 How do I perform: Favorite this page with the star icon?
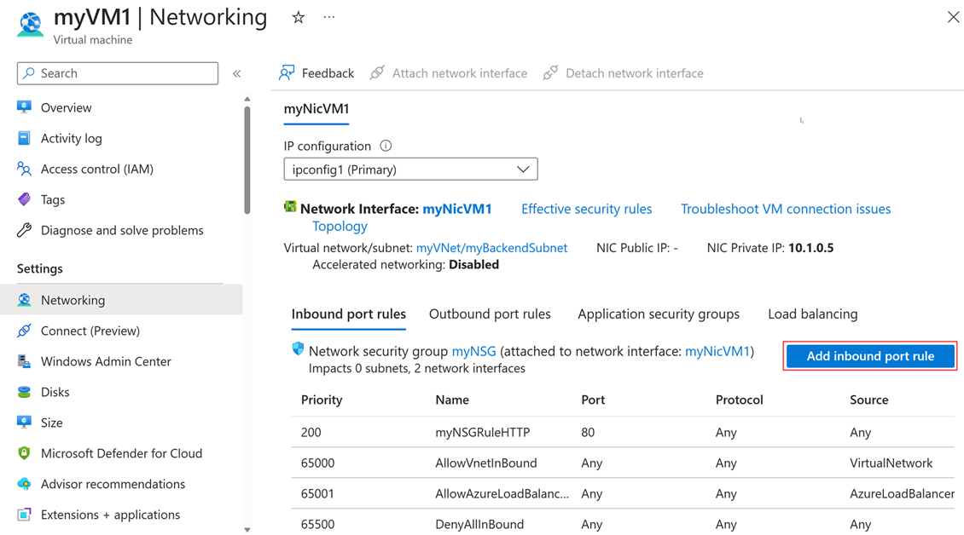[299, 17]
